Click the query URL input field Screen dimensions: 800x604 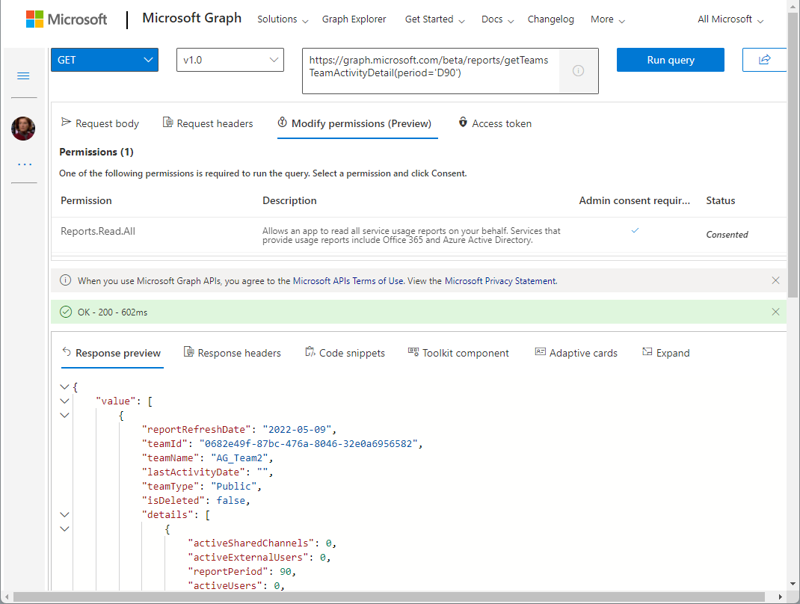[430, 67]
